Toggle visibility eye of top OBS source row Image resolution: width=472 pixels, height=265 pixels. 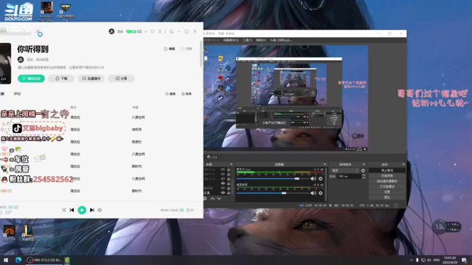click(223, 170)
